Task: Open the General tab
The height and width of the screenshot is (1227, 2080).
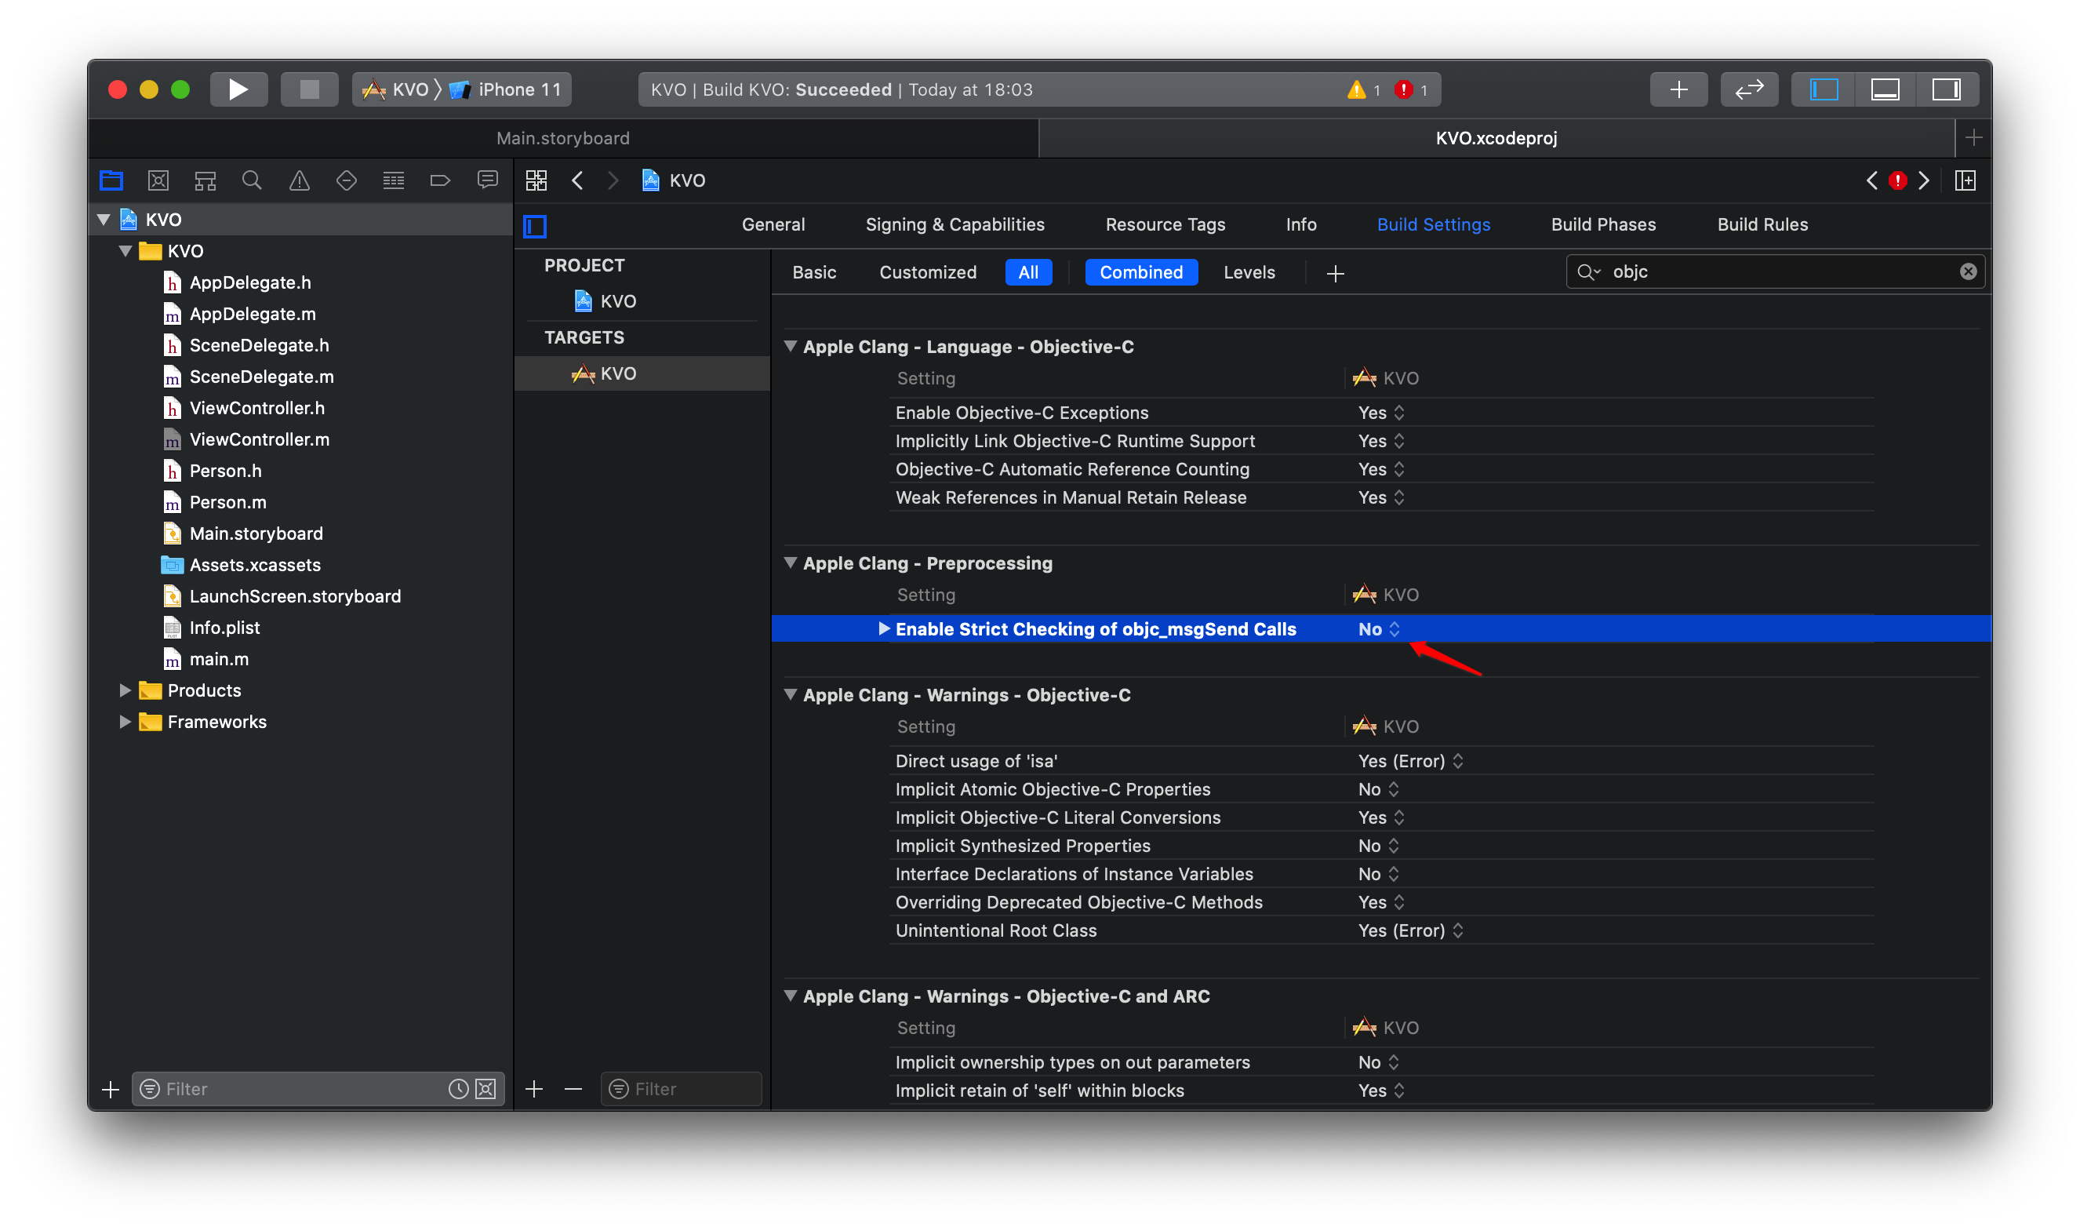Action: pyautogui.click(x=773, y=225)
